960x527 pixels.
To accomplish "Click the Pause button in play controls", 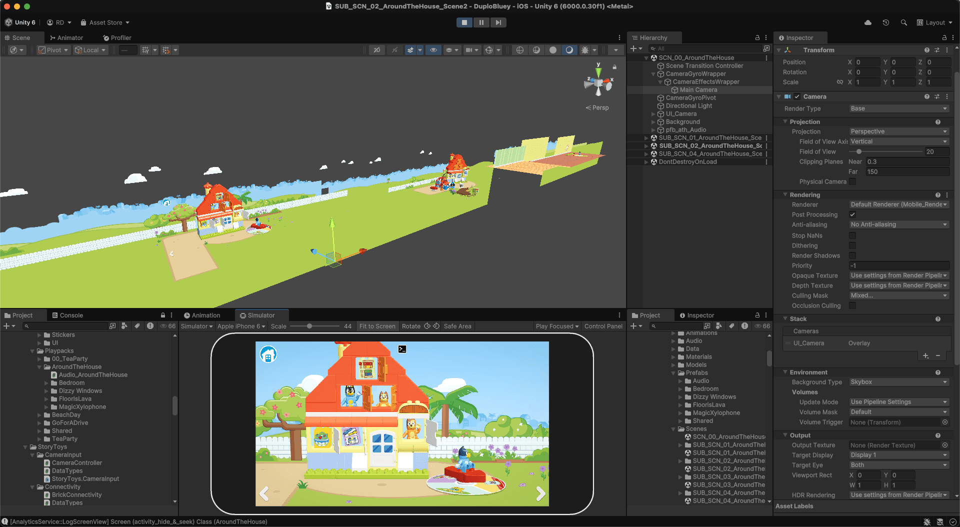I will (x=481, y=22).
